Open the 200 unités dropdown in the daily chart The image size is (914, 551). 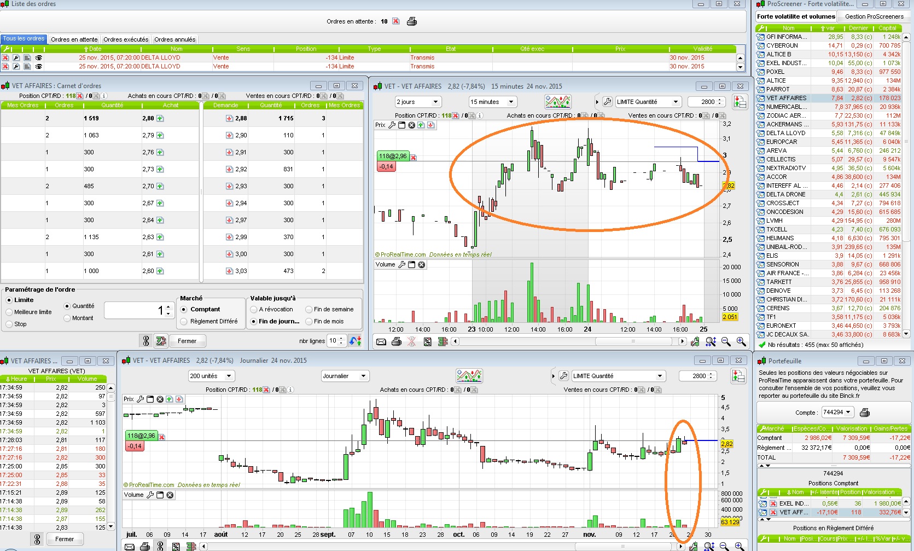tap(211, 376)
